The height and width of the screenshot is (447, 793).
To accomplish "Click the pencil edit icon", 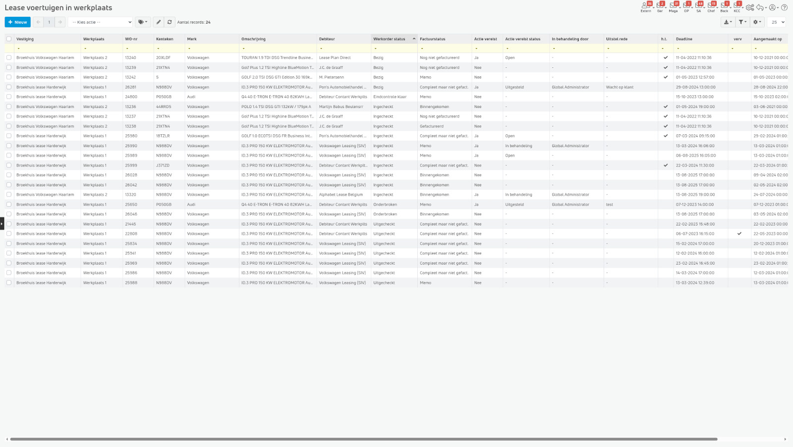I will [158, 22].
